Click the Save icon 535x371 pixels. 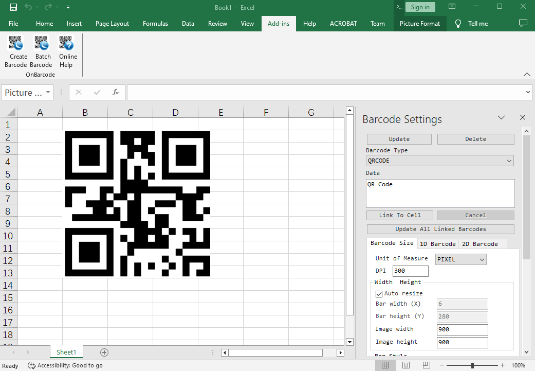tap(12, 7)
